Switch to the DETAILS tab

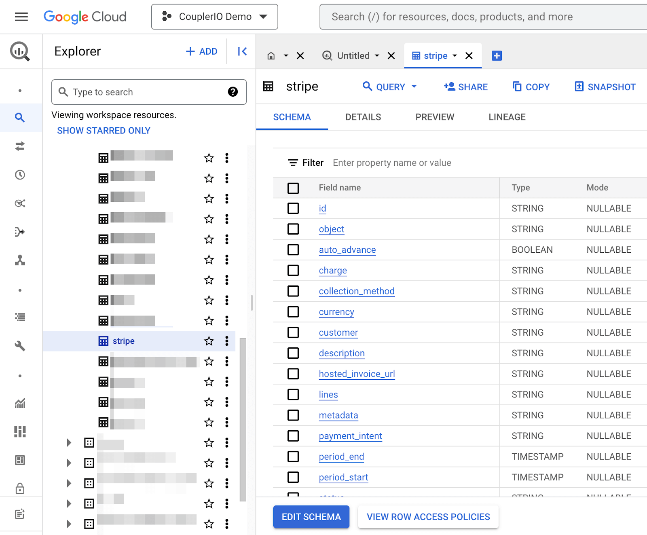point(363,117)
